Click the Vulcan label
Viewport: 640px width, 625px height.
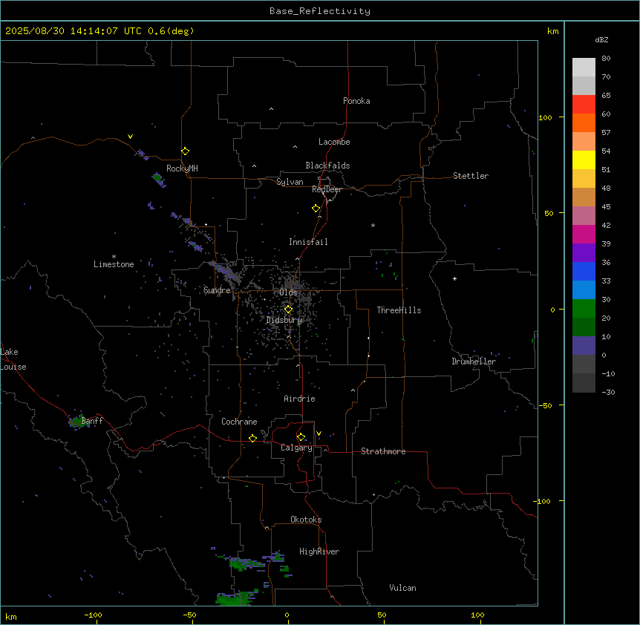[x=402, y=588]
